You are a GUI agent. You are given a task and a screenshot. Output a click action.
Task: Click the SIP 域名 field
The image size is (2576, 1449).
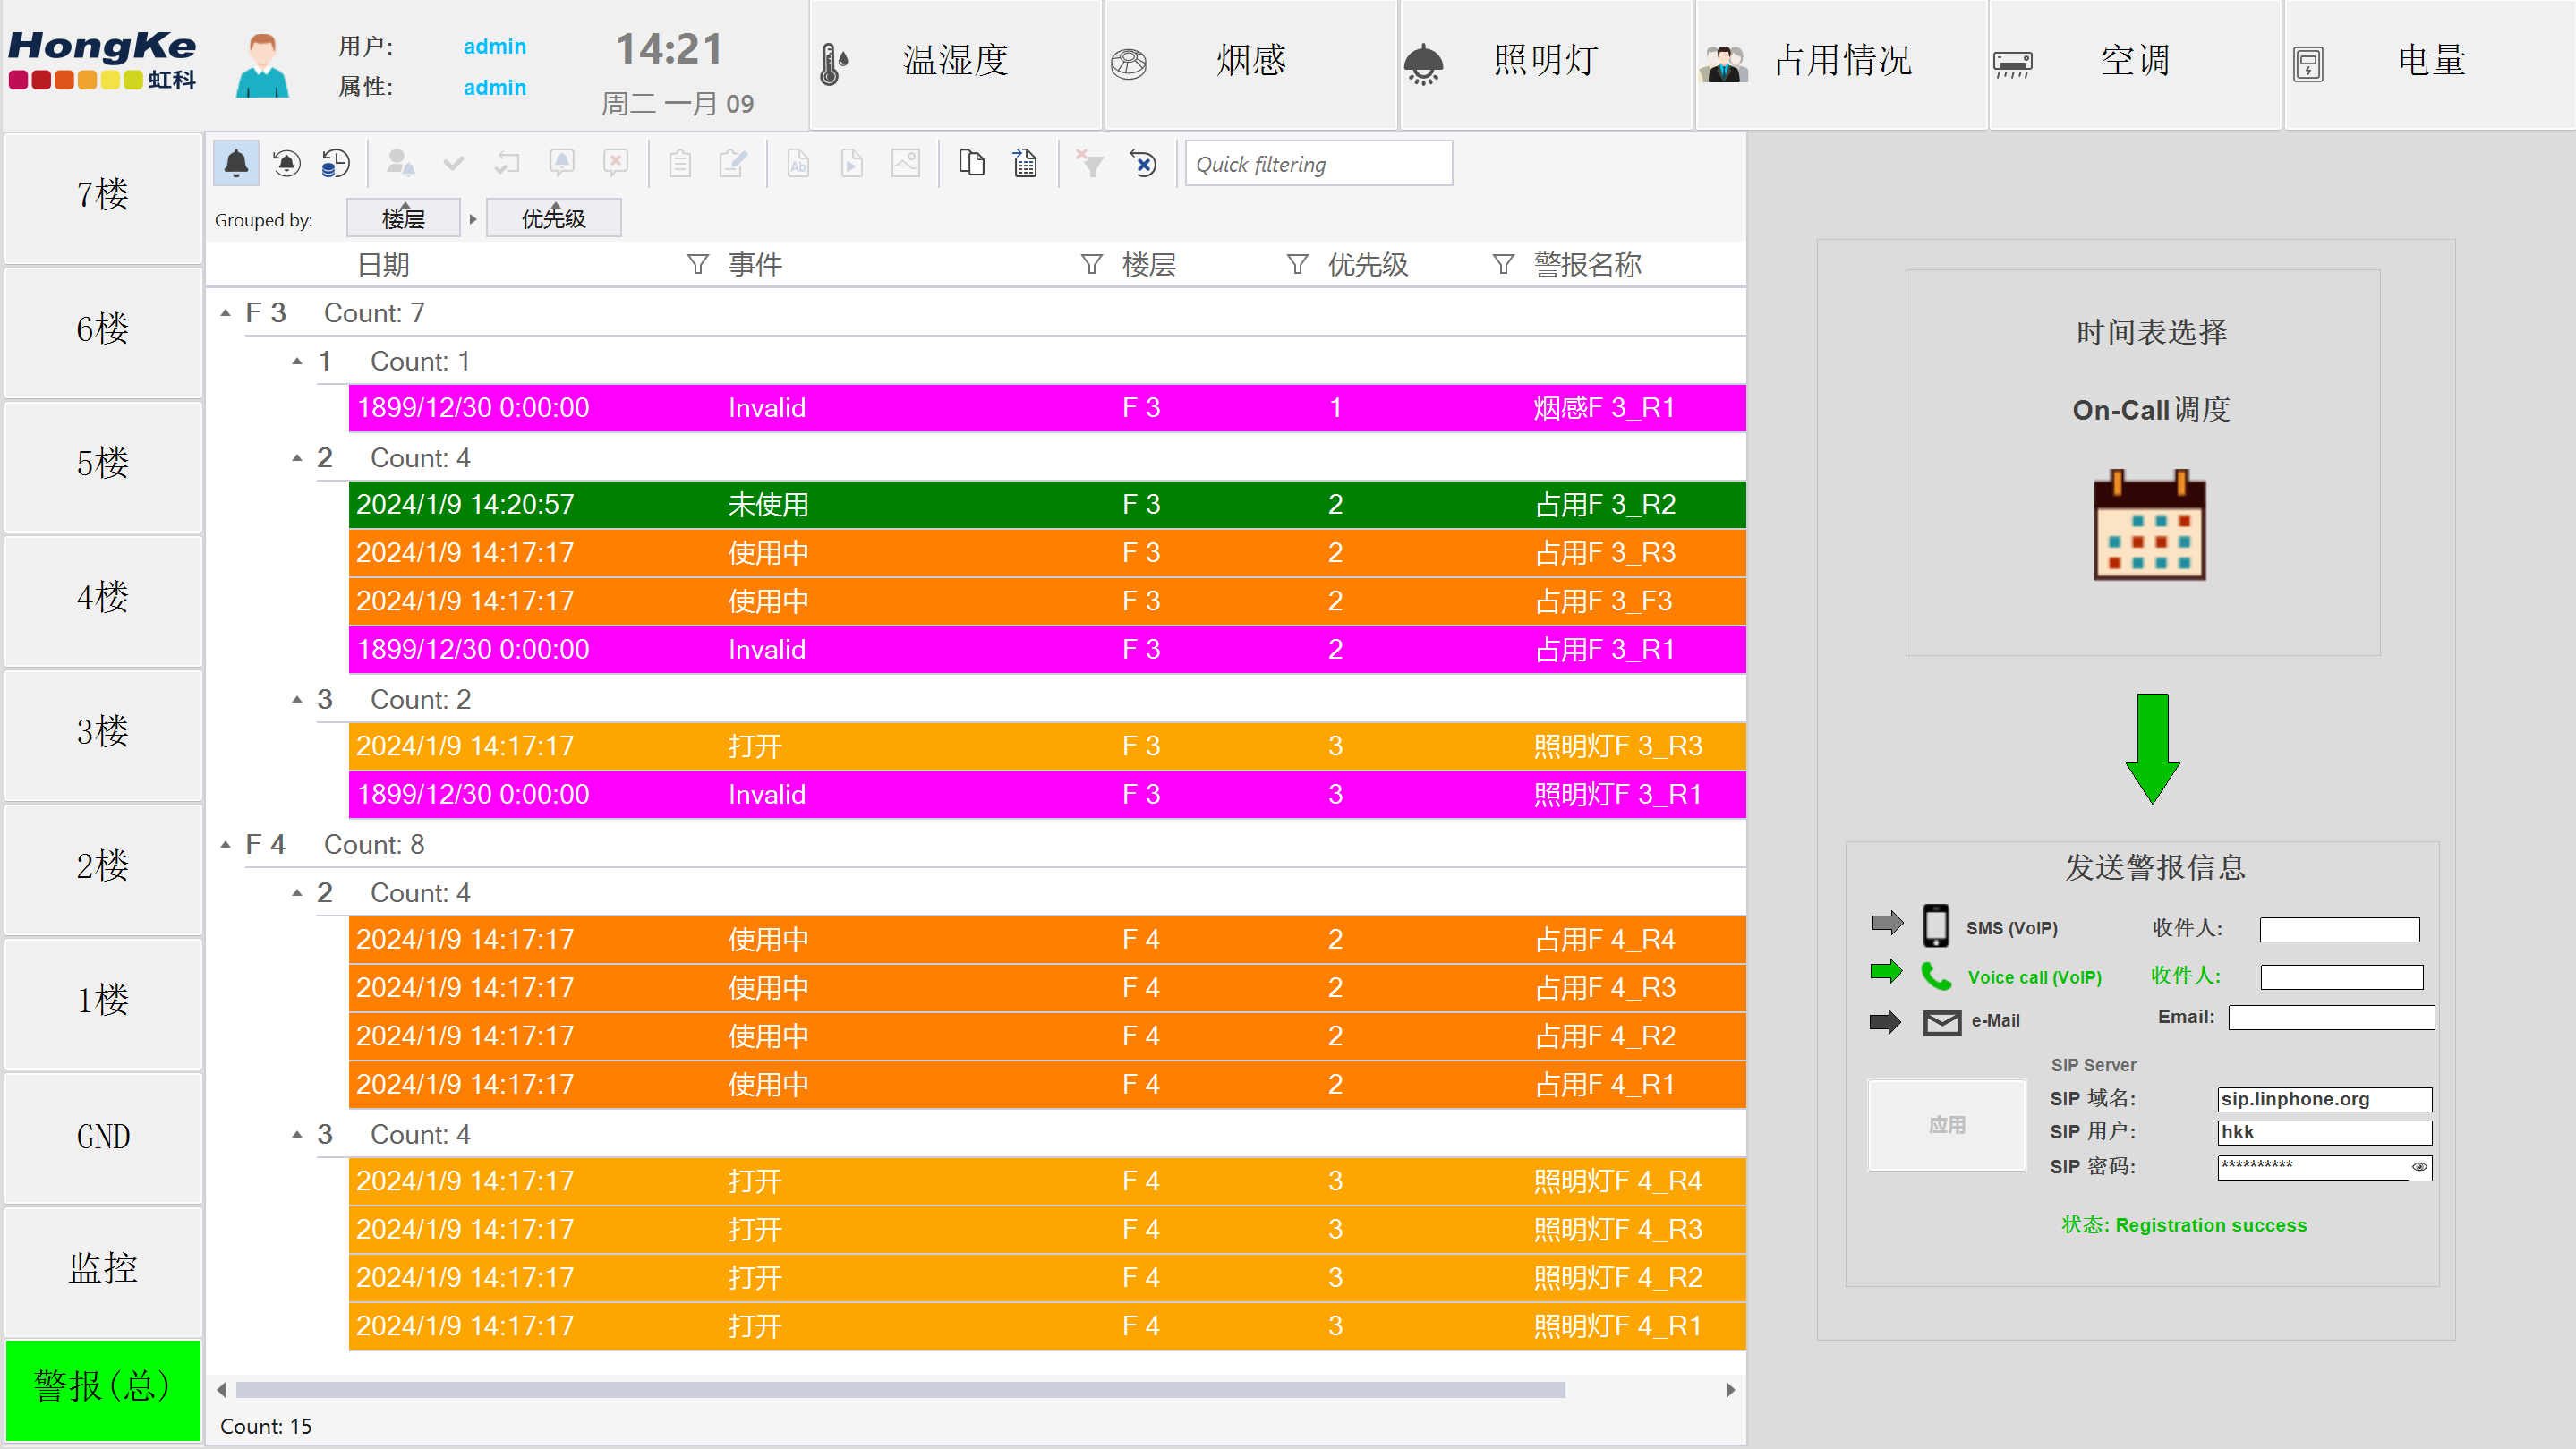point(2324,1099)
